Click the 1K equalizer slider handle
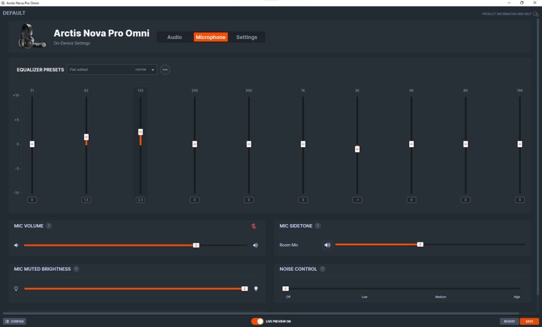542x327 pixels. point(303,144)
